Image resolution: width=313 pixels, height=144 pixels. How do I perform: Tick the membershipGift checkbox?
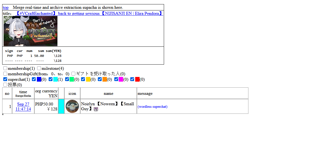pos(5,74)
